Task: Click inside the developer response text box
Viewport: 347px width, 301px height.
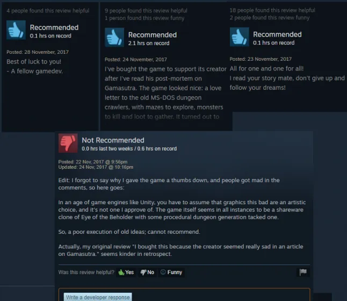Action: coord(184,295)
